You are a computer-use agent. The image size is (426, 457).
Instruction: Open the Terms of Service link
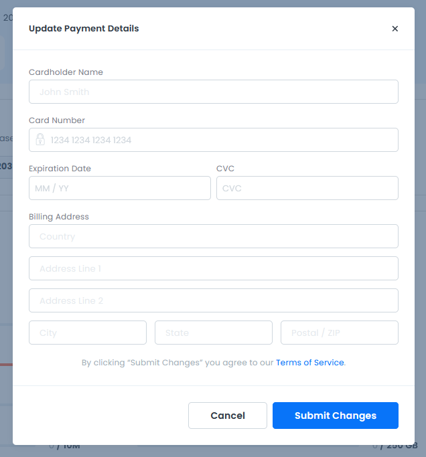click(309, 363)
